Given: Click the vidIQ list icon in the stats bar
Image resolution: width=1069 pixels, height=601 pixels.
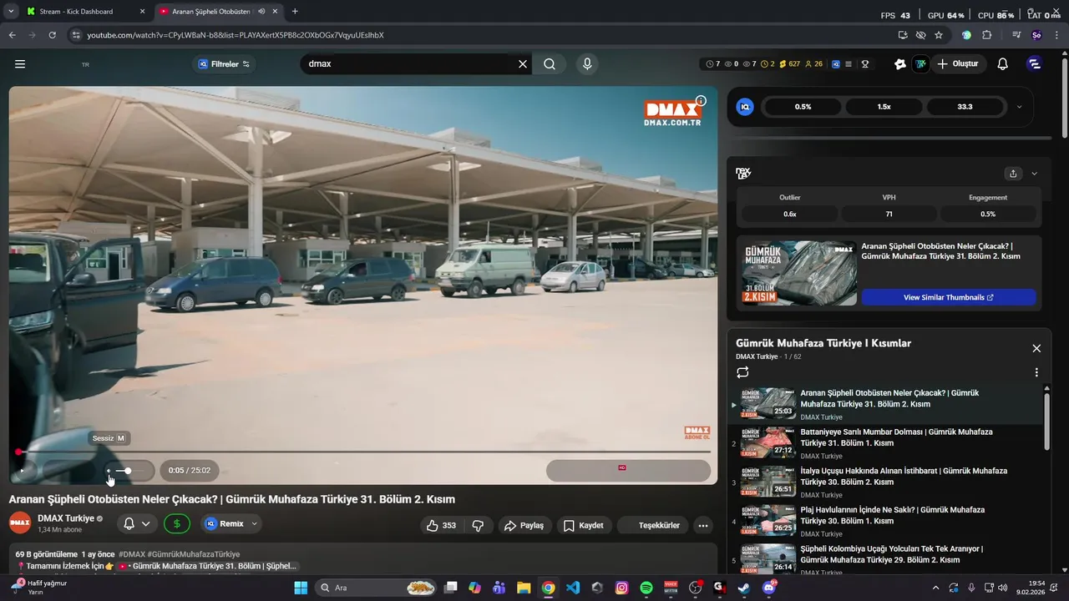Looking at the screenshot, I should click(849, 64).
